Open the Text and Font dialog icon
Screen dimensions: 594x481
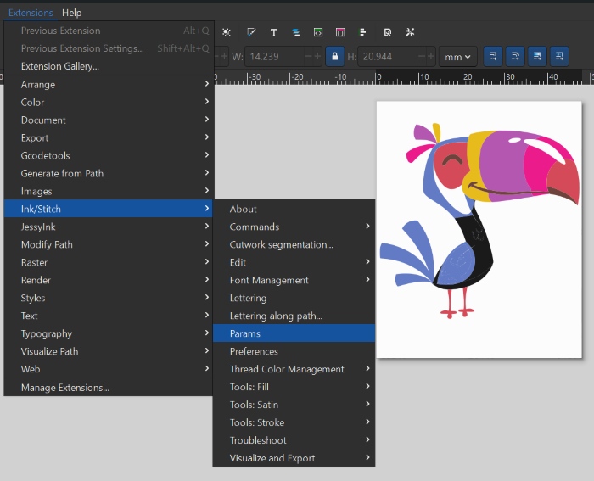pos(274,32)
